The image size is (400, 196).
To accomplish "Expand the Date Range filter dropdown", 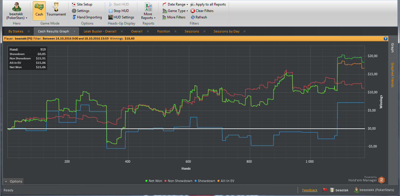I will 175,4.
